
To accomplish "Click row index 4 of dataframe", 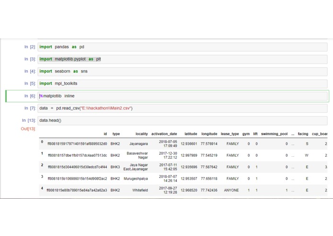I will (42, 188).
